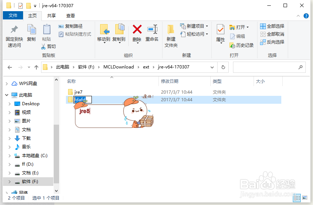The image size is (313, 205).
Task: Select 文档 library in navigation pane
Action: point(26,130)
